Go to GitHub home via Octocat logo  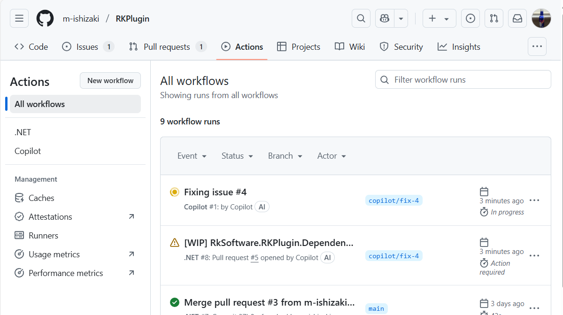point(45,18)
